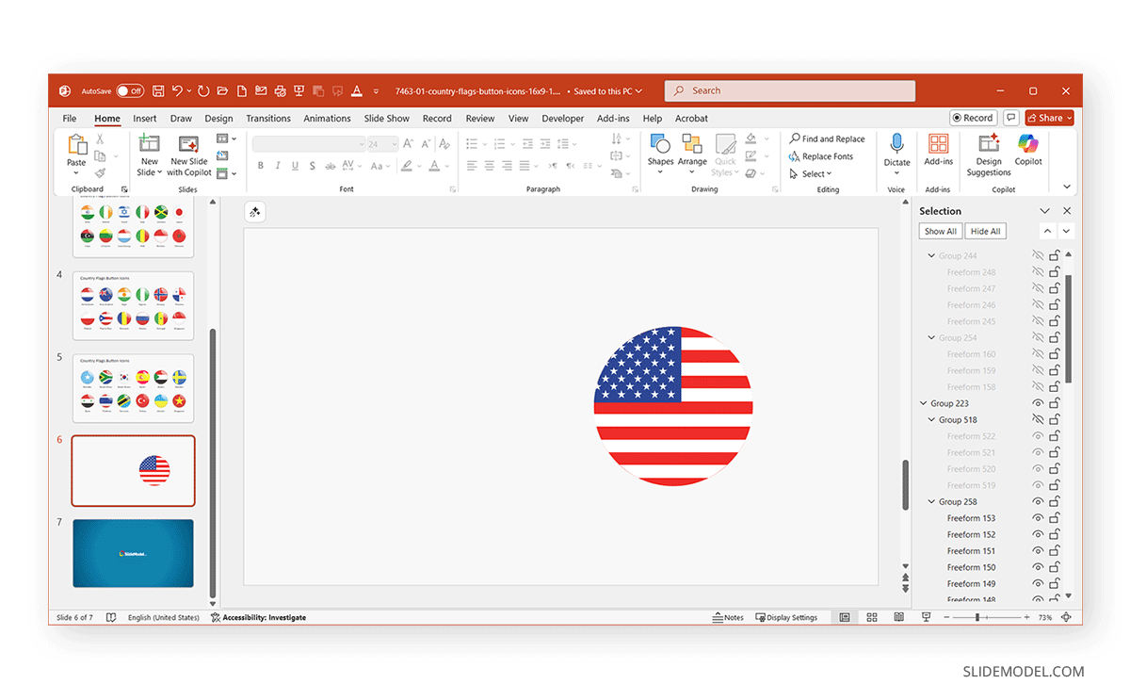Click Replace Fonts in Editing group
Image resolution: width=1130 pixels, height=700 pixels.
(826, 156)
